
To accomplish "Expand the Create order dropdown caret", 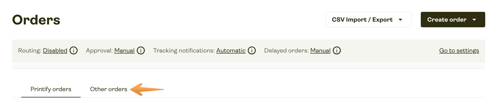I will point(474,20).
